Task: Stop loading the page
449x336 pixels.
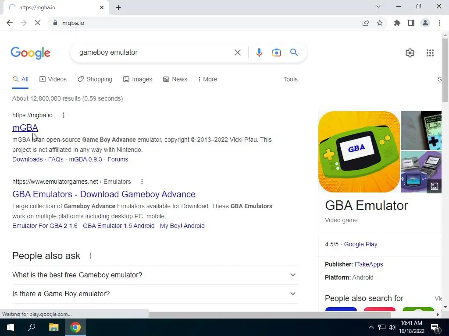Action: tap(38, 23)
